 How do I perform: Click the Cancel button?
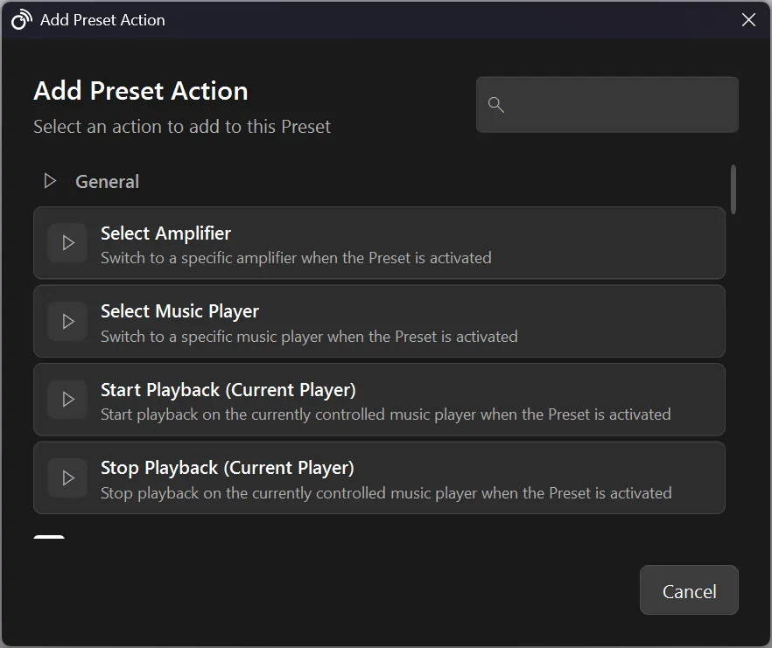pos(689,589)
